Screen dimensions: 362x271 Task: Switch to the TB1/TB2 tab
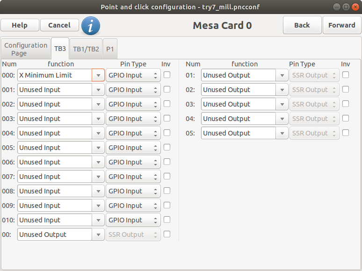point(86,49)
